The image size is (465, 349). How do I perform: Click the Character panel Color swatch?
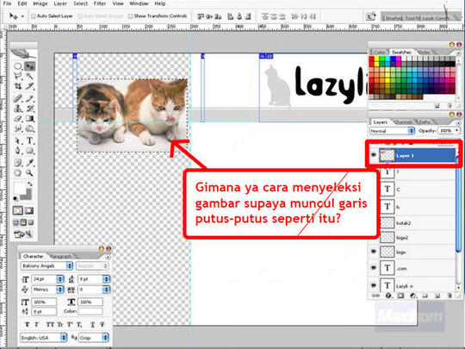click(90, 311)
